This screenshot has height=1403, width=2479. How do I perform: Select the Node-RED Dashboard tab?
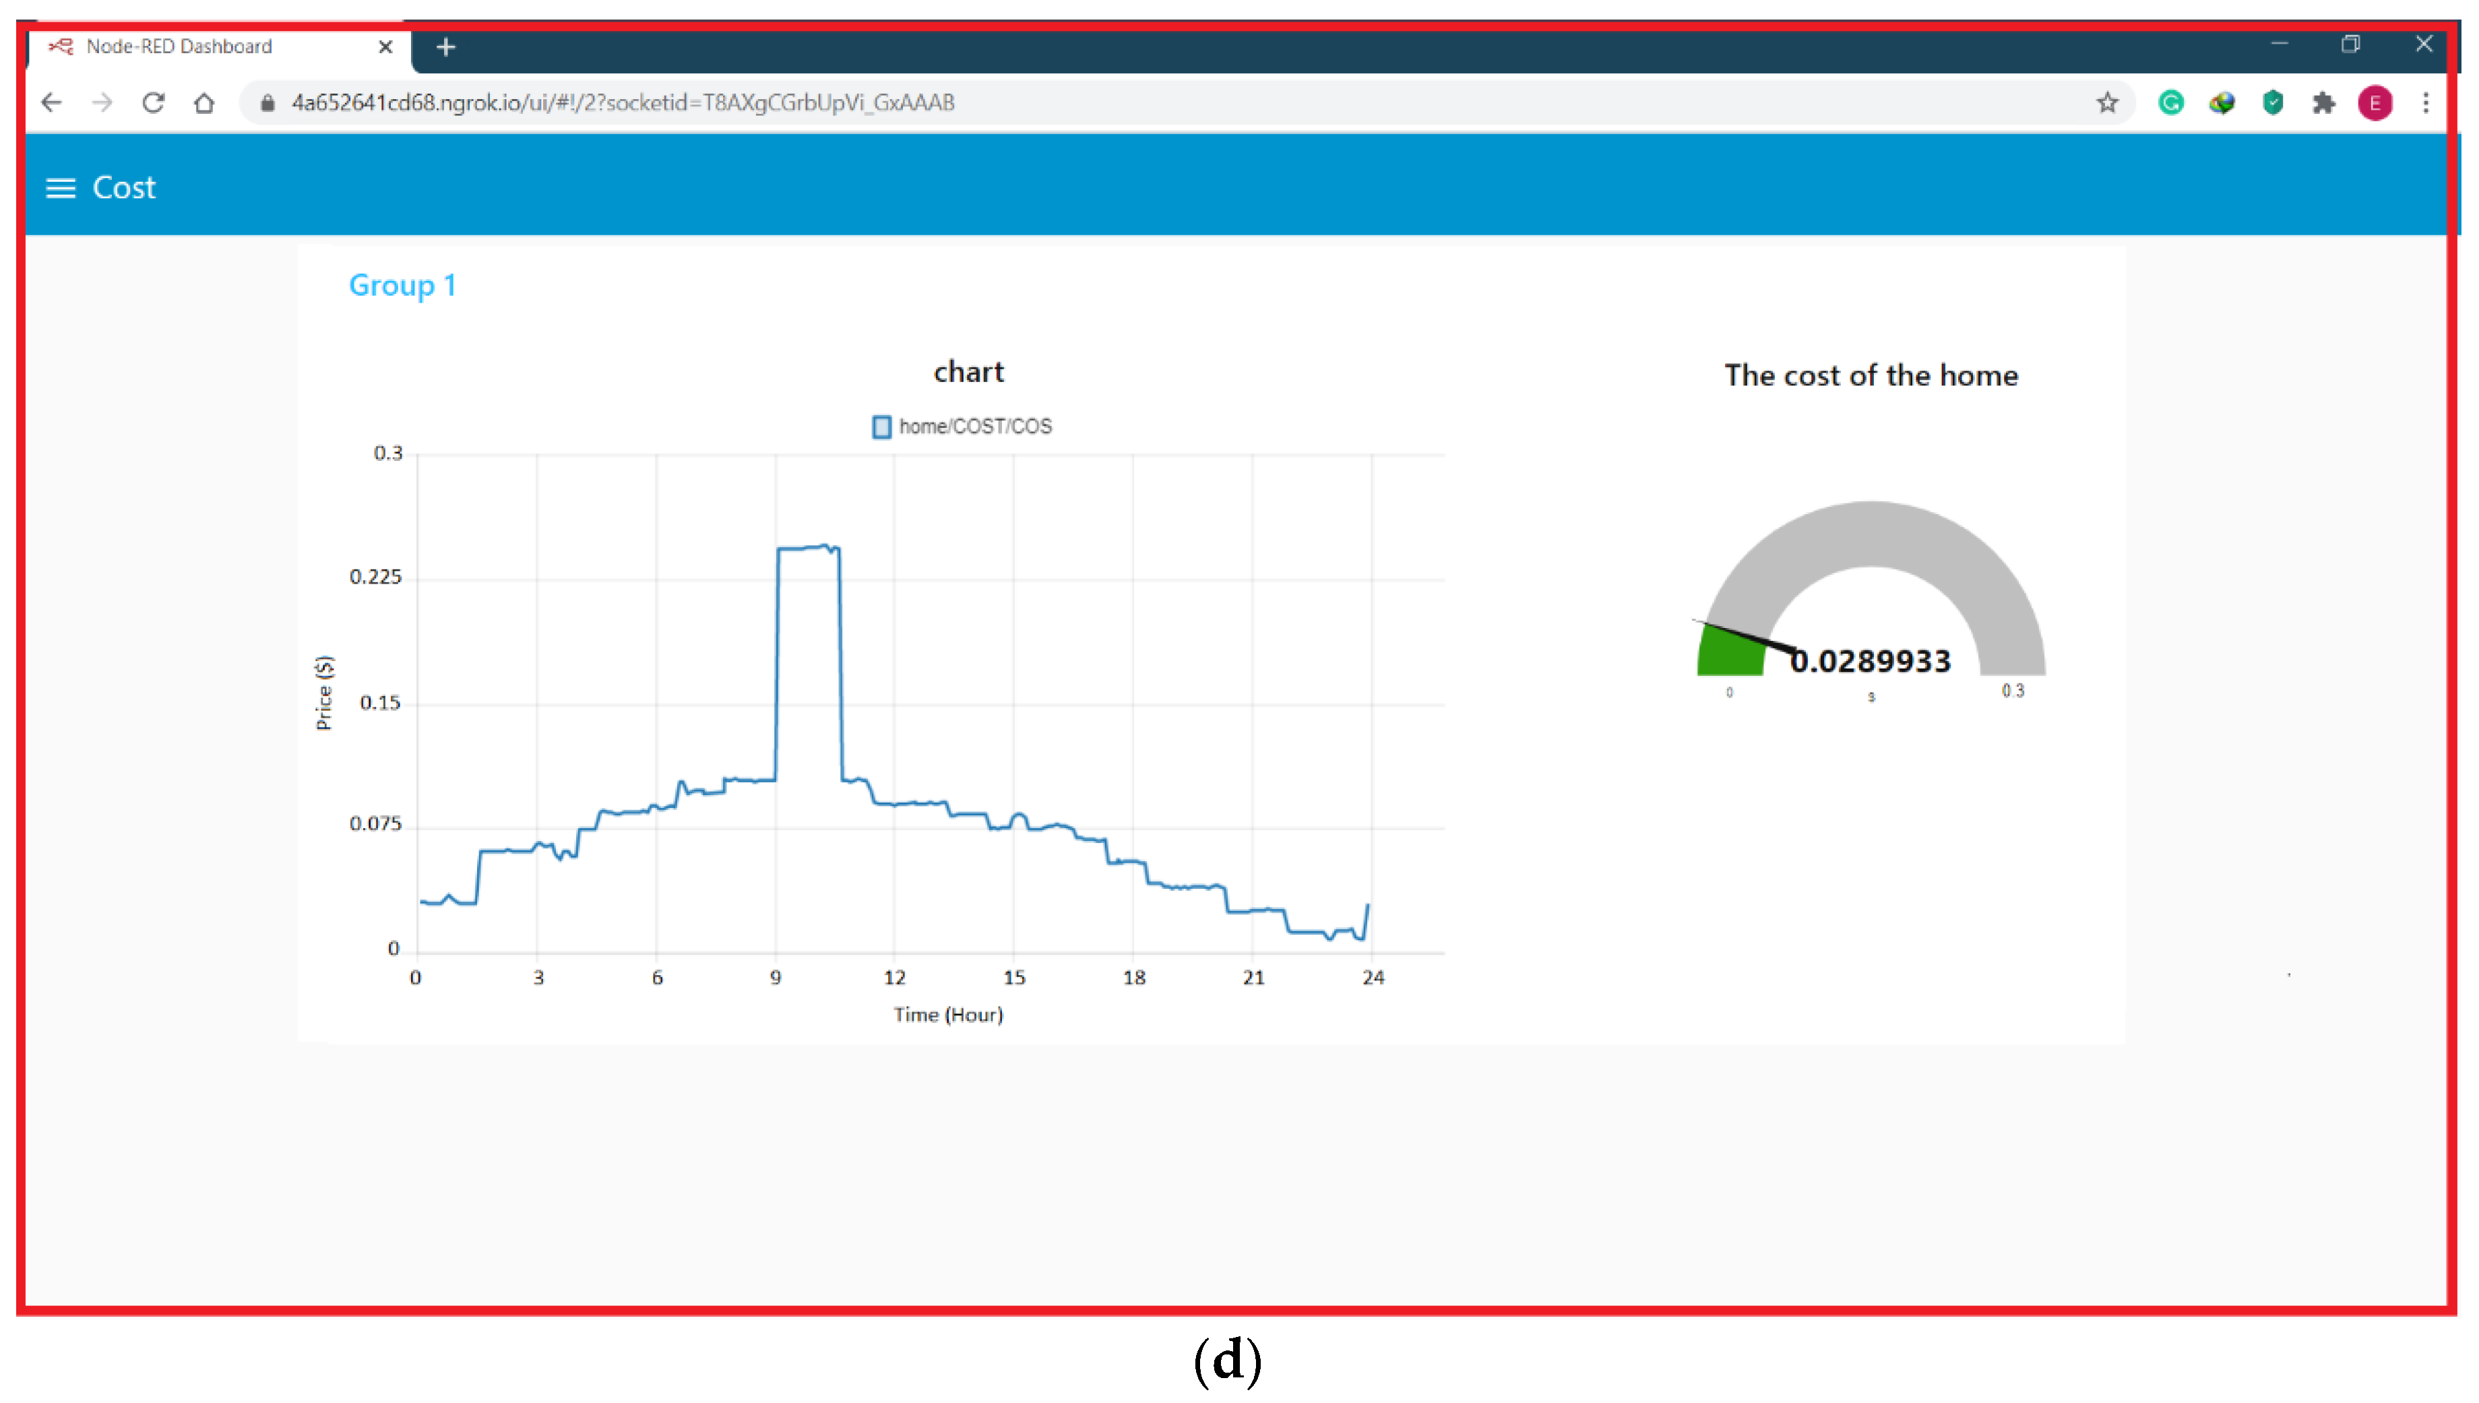[x=179, y=46]
